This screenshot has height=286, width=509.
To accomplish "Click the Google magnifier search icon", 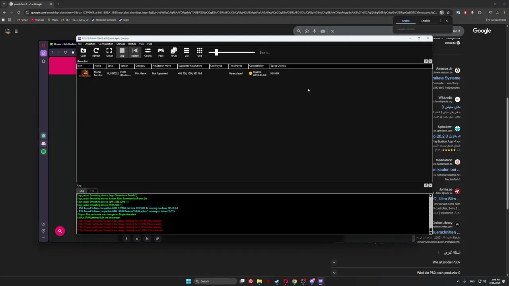I will tap(299, 31).
